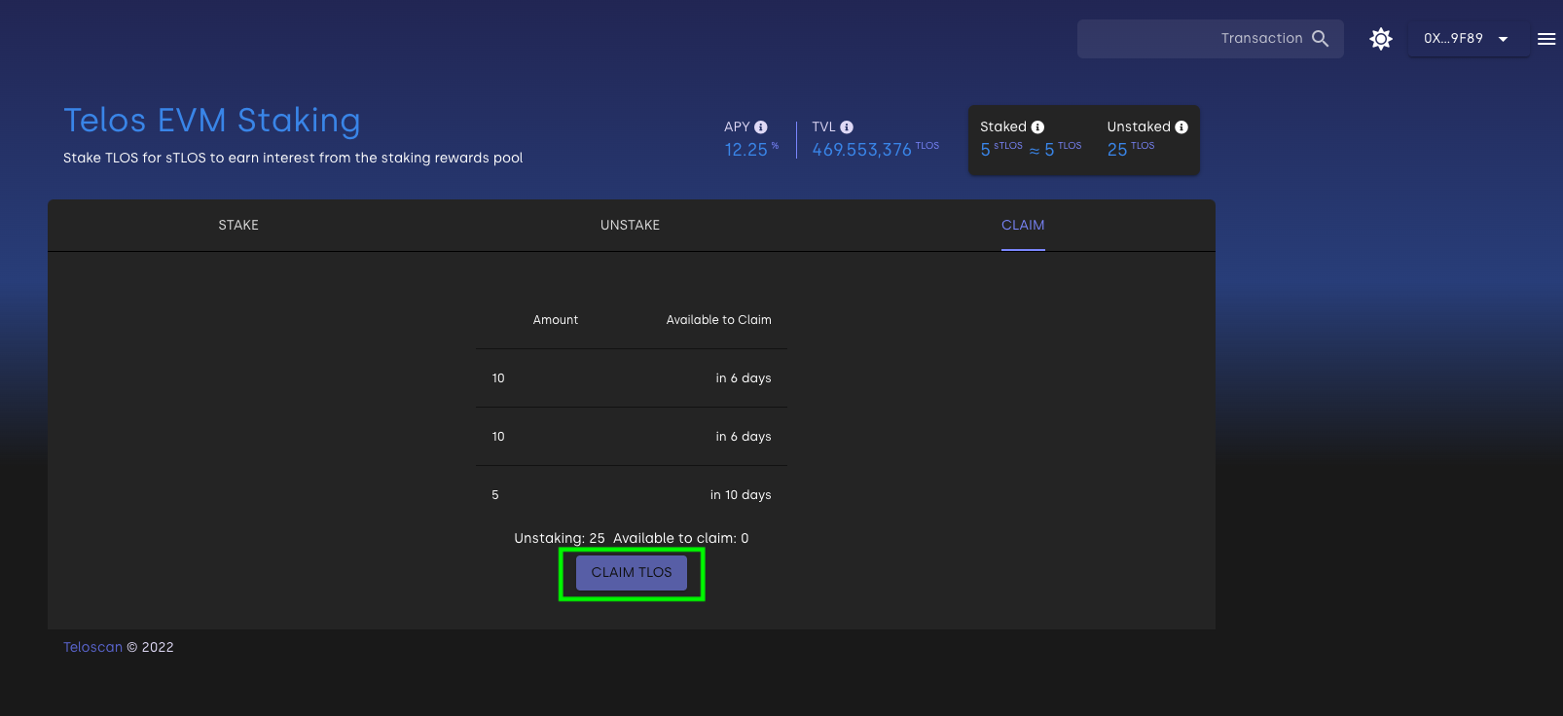The image size is (1563, 716).
Task: Click the Unstaked info icon
Action: 1181,127
